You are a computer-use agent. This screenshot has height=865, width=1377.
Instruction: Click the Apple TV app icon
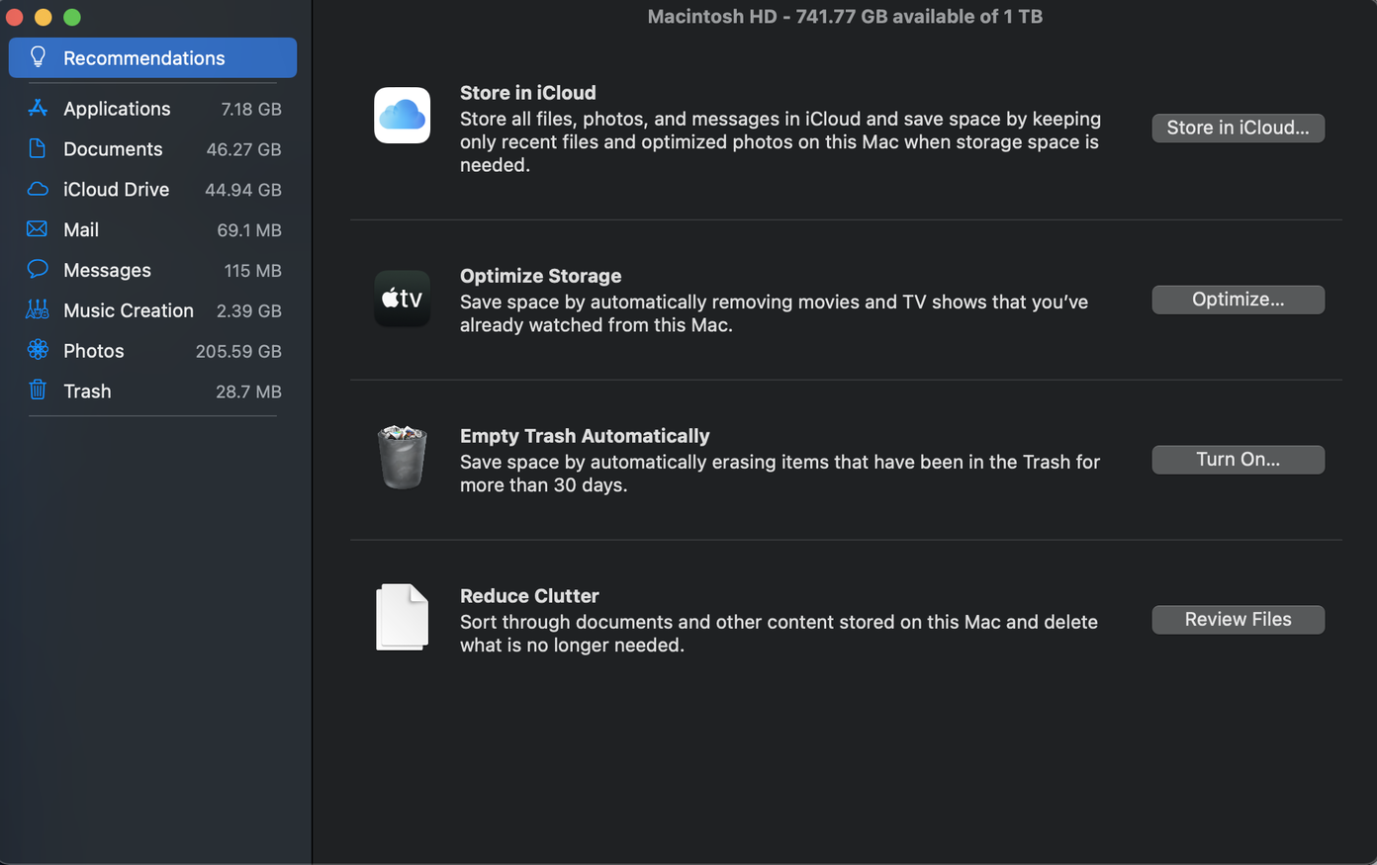[x=402, y=299]
